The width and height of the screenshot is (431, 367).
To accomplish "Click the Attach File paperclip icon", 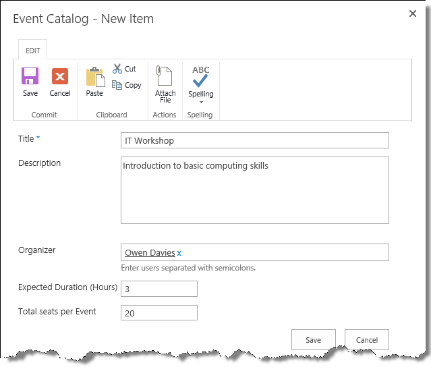I will (x=165, y=76).
